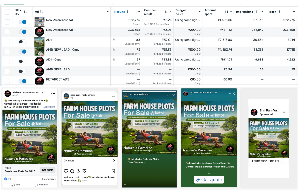Enable the AD1 ad toggle
Screen dimensions: 298x192
click(x=23, y=42)
